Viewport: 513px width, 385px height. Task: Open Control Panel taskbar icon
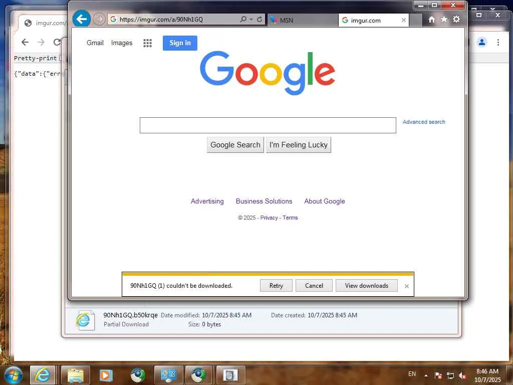point(168,375)
